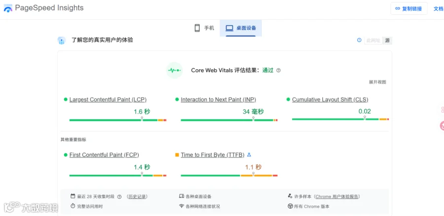Click the 各种网络连接状况 text
Screen dimensions: 444x216
click(x=203, y=206)
